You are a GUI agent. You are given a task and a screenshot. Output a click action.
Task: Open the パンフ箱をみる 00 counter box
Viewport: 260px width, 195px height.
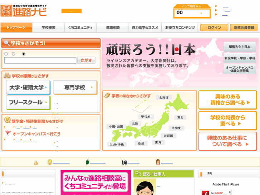(192, 11)
